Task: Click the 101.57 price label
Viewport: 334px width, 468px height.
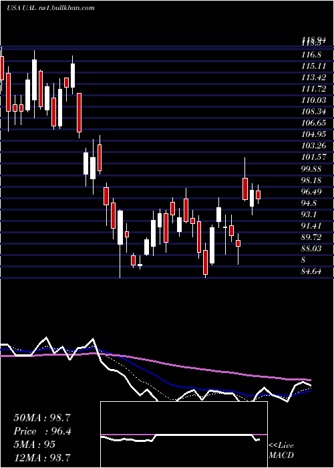Action: pyautogui.click(x=314, y=158)
